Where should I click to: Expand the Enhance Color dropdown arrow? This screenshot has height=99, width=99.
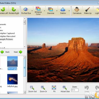point(45,11)
